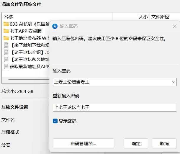
Task: Select folder icon of 老王地址发布器
Action: pyautogui.click(x=6, y=38)
